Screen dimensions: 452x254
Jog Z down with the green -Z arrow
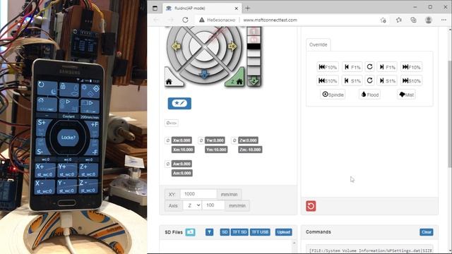(254, 81)
